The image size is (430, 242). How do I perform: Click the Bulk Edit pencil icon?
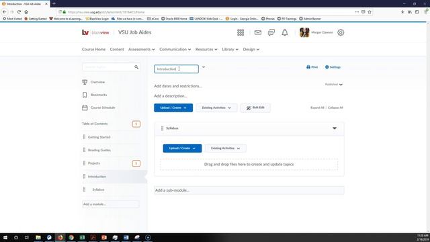tap(249, 108)
